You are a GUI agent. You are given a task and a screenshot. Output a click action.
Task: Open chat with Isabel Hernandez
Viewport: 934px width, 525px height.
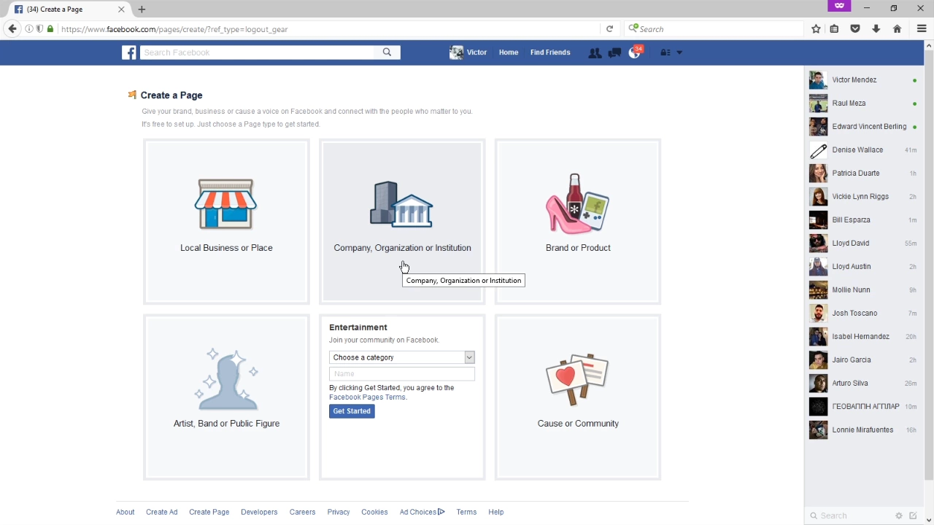(x=864, y=337)
